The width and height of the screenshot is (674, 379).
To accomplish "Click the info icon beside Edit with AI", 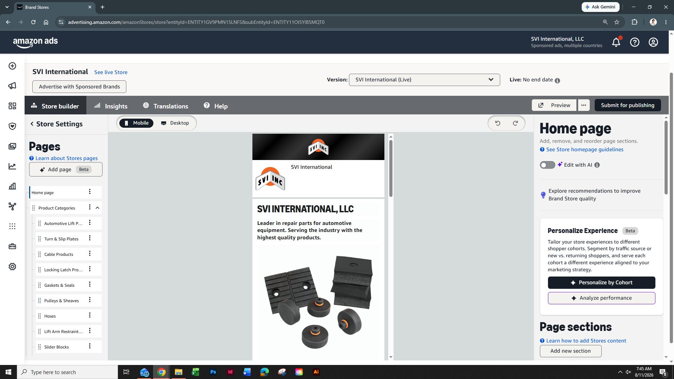I will click(x=597, y=165).
